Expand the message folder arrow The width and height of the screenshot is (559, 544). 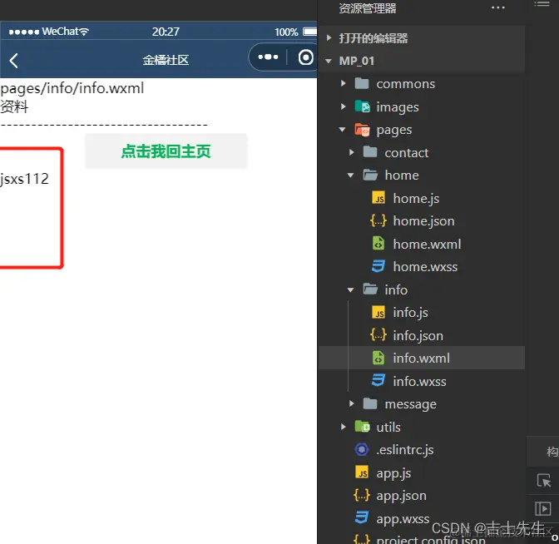click(x=352, y=403)
